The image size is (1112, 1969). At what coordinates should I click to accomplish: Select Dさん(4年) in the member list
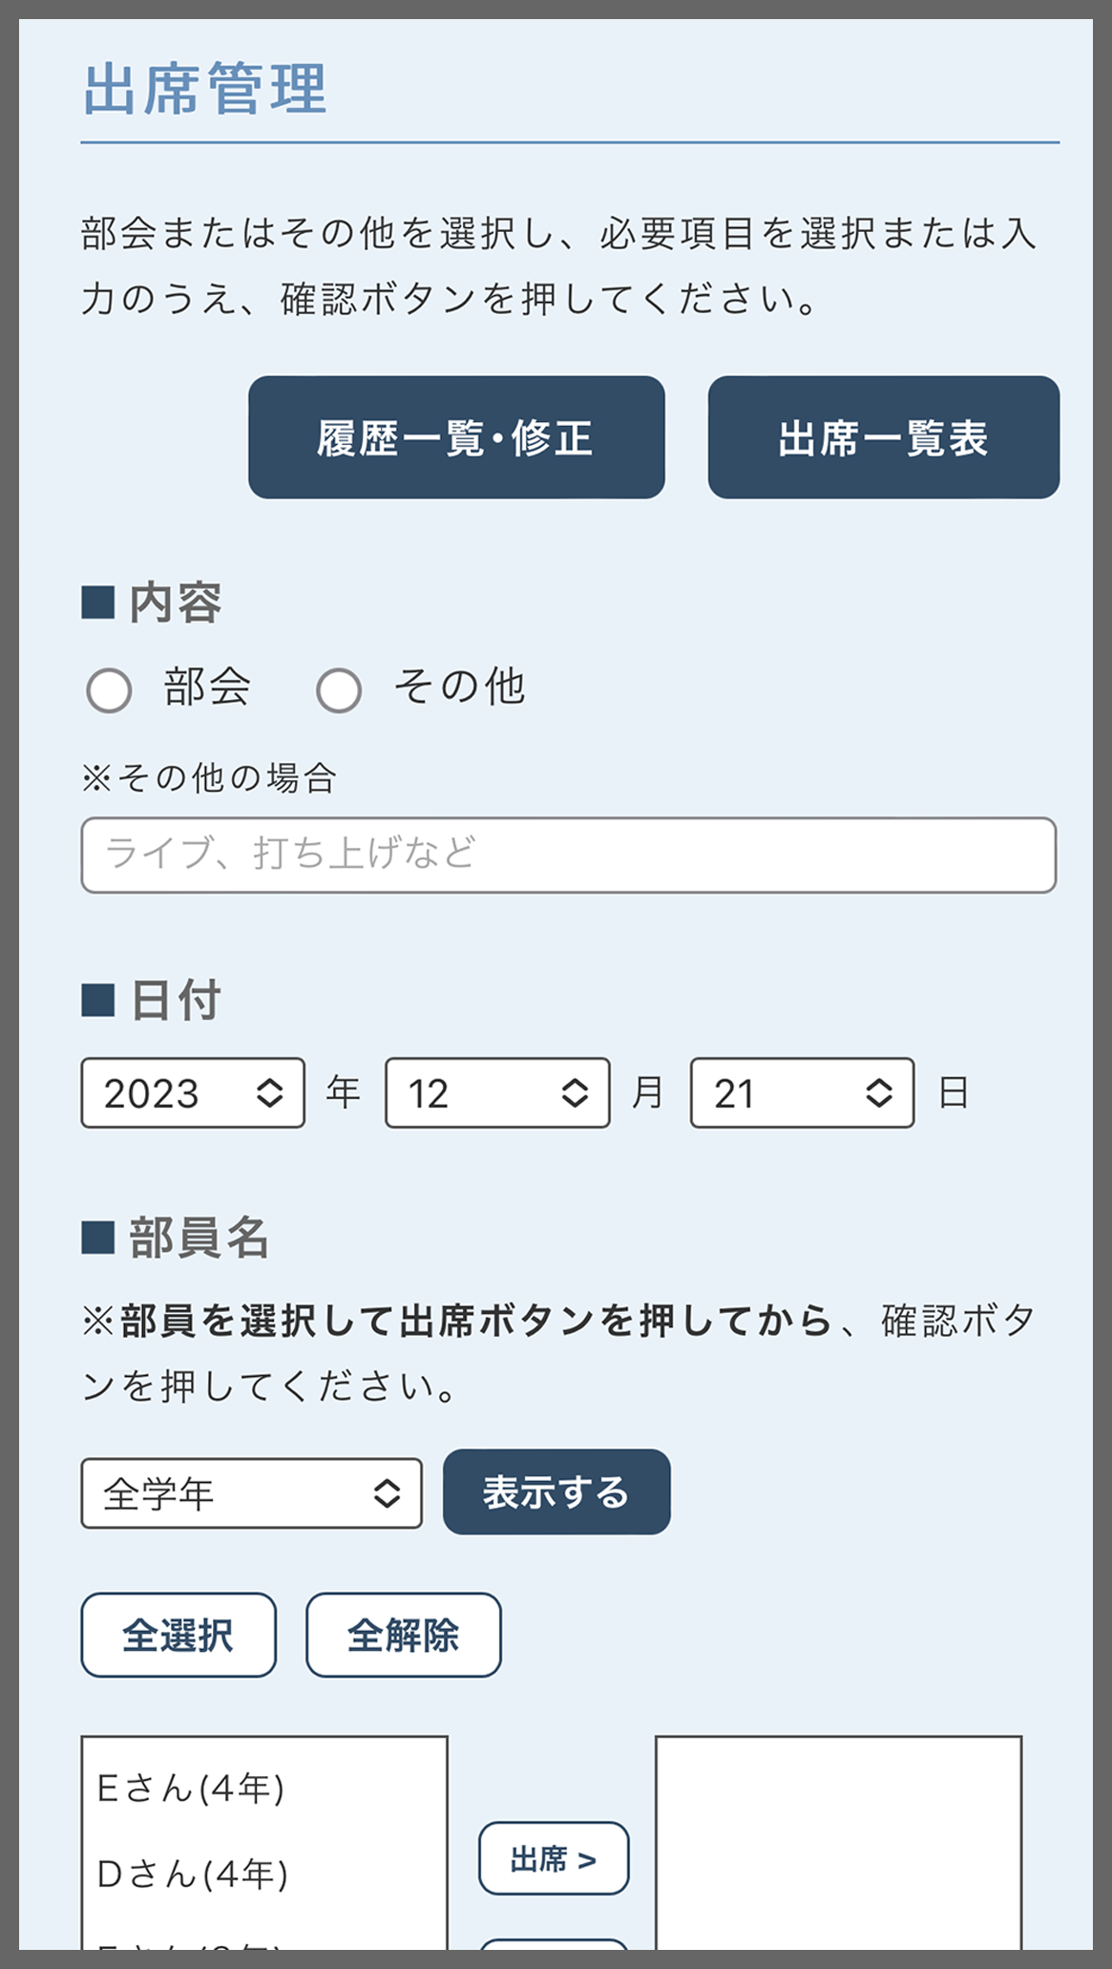tap(191, 1874)
